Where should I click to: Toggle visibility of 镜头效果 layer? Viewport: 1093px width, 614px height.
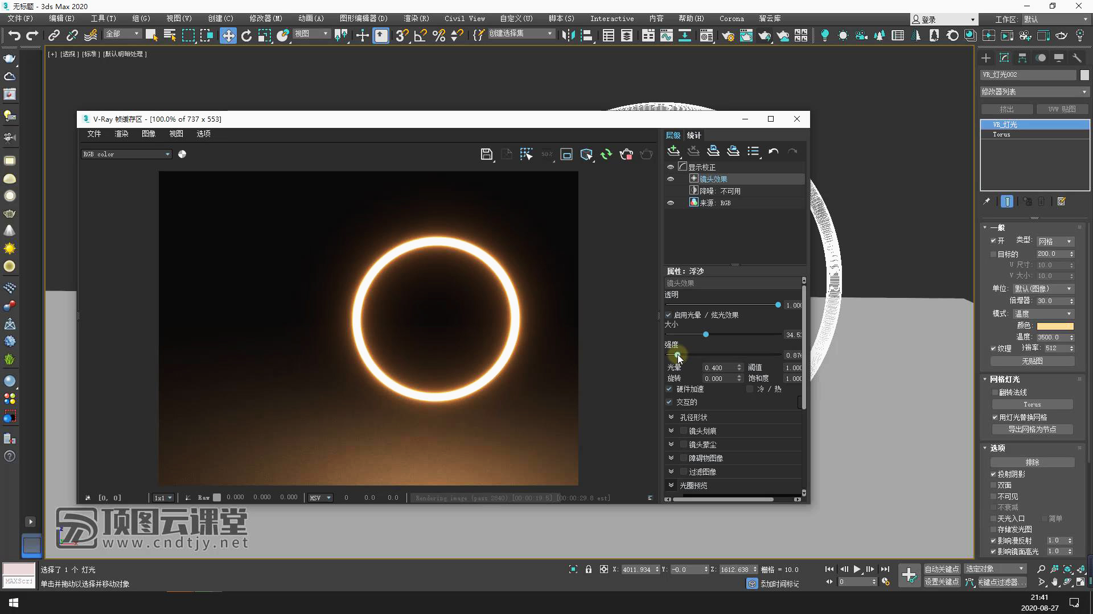click(671, 179)
